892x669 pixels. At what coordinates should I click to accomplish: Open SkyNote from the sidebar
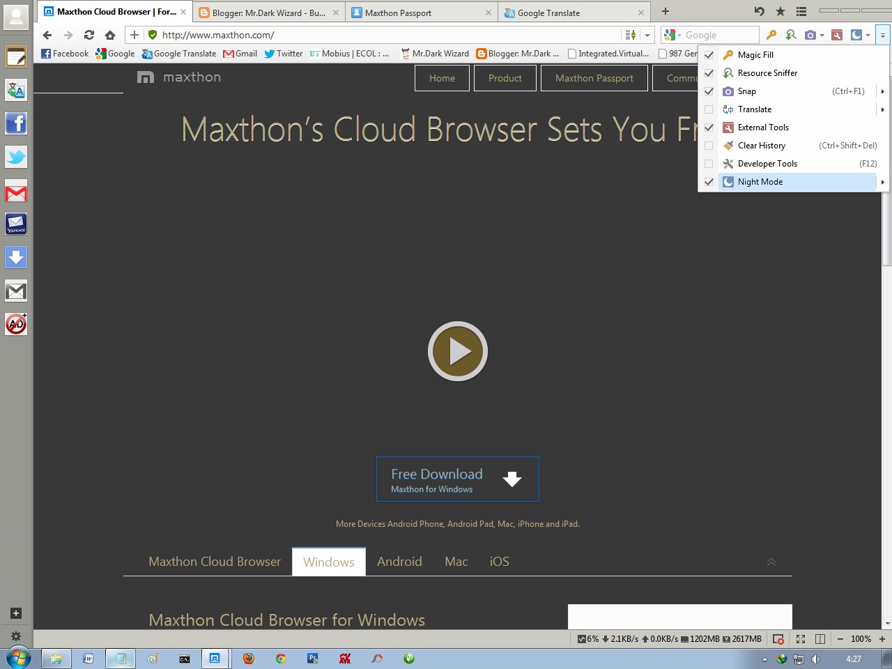(16, 56)
